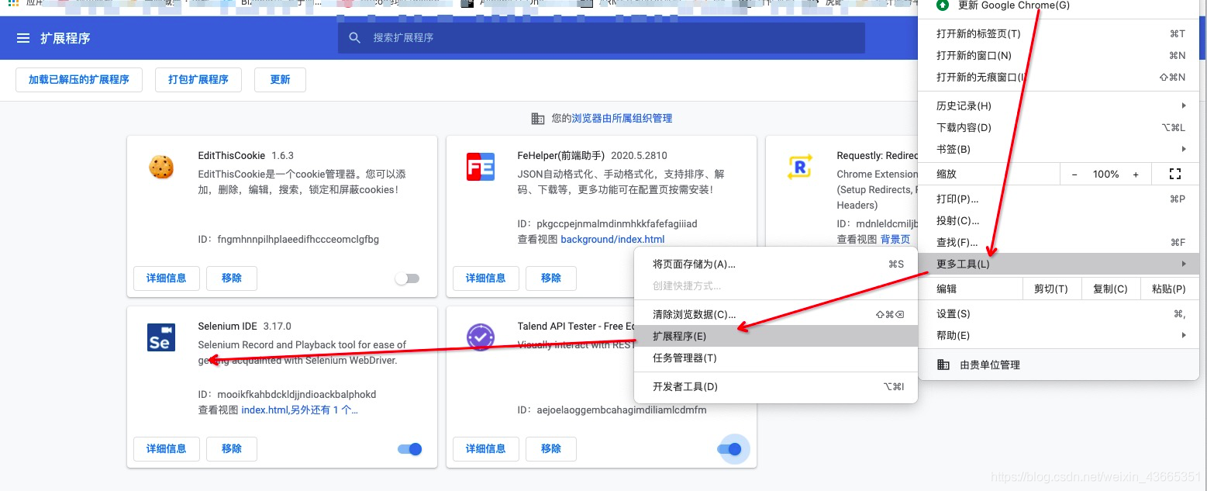Click the Requestly extension icon
The image size is (1207, 491).
tap(799, 167)
